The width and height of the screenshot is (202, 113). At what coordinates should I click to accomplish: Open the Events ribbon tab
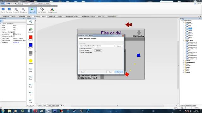click(x=48, y=4)
